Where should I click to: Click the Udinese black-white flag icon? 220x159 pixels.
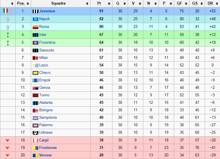[x=35, y=133]
